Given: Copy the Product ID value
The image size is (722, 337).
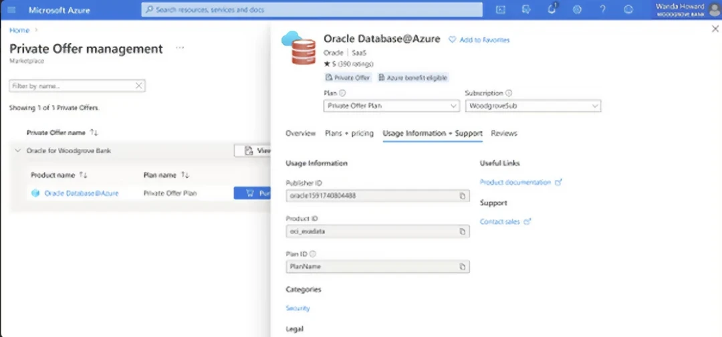Looking at the screenshot, I should coord(462,231).
